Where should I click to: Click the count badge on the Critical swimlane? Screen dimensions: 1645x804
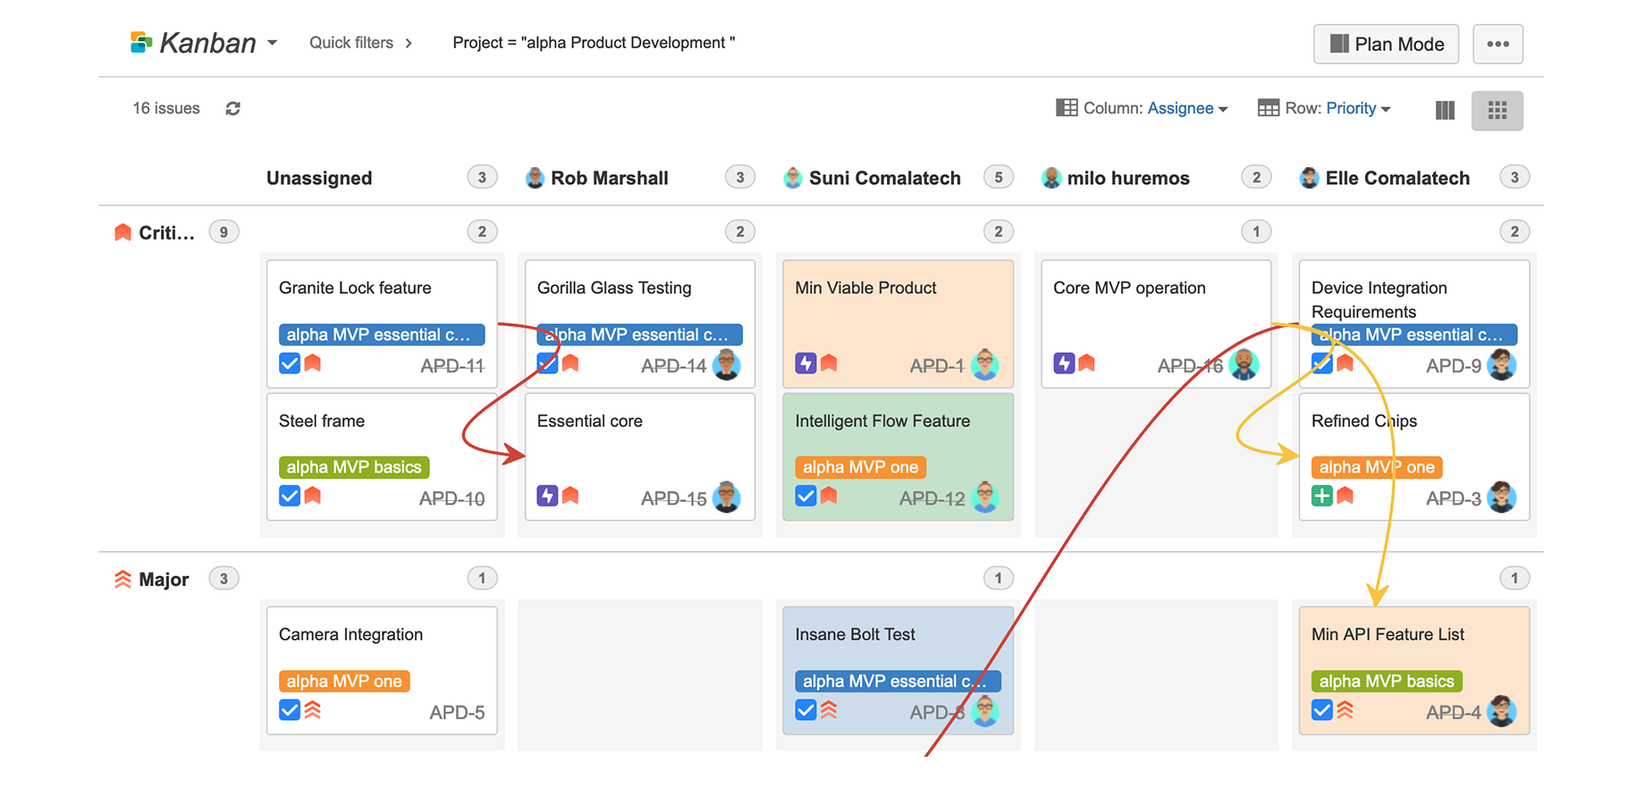coord(224,231)
